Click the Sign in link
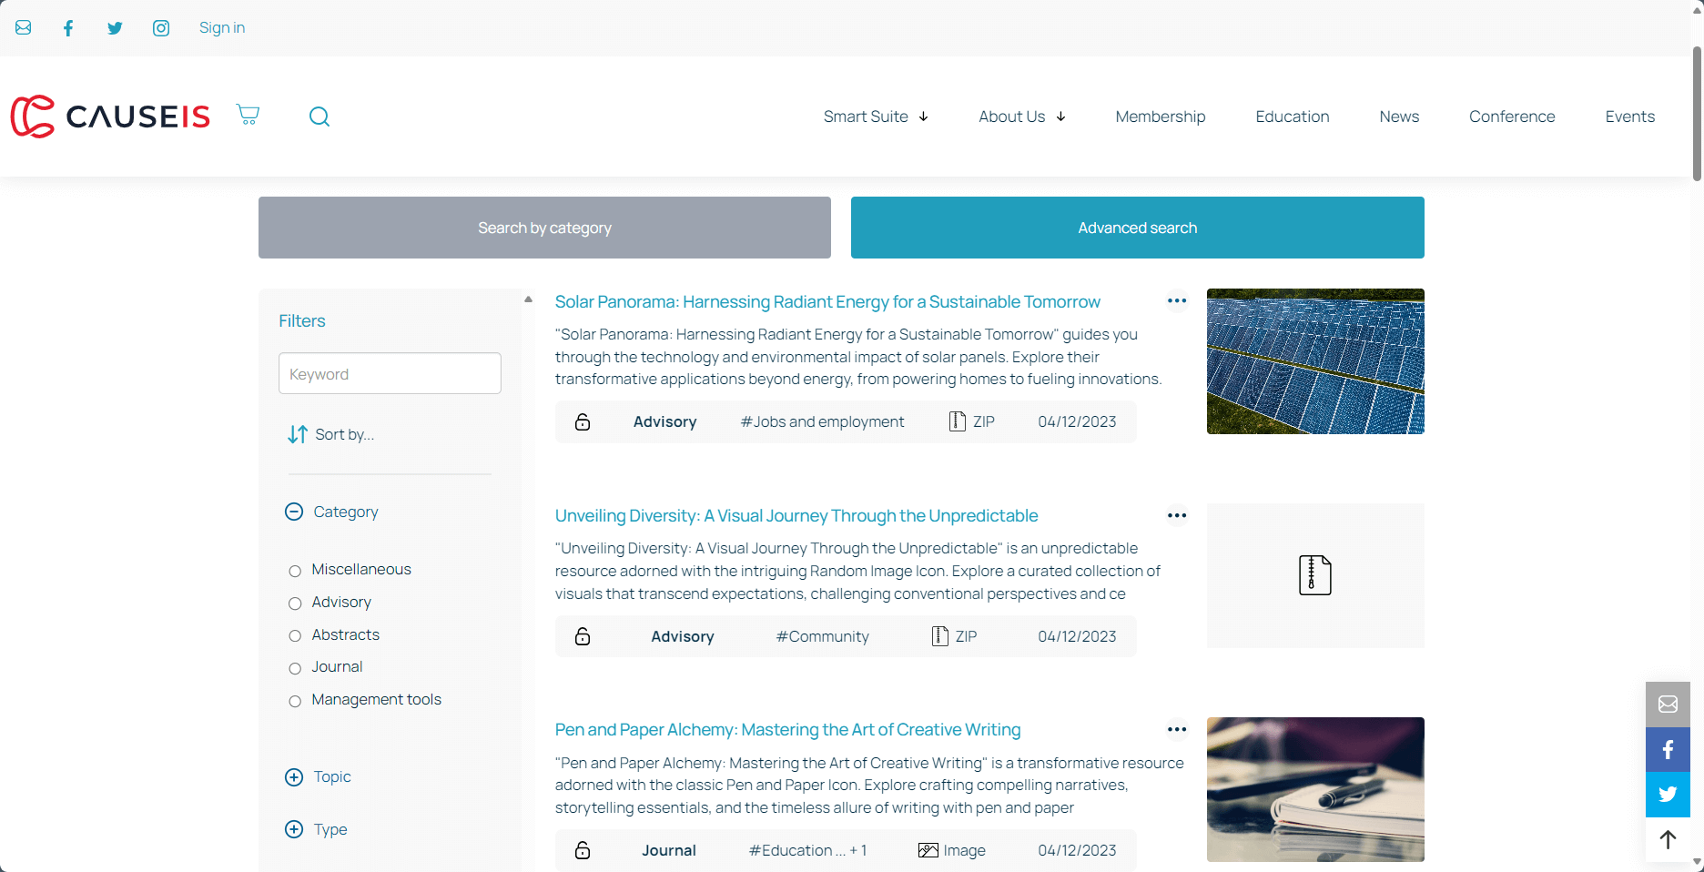The height and width of the screenshot is (872, 1704). (222, 27)
